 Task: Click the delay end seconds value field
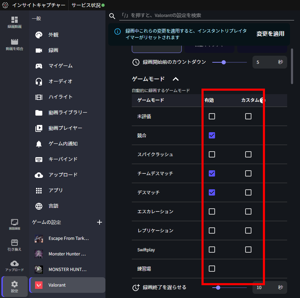[270, 288]
